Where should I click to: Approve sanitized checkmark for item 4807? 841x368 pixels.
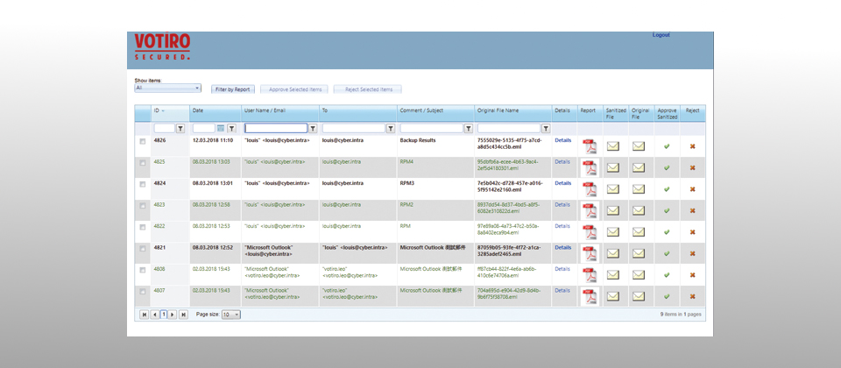click(667, 297)
